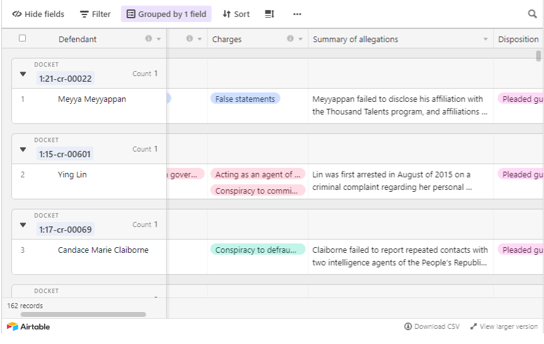Screen dimensions: 544x344
Task: Collapse the 1:21-cr-00022 docket group
Action: coord(23,74)
